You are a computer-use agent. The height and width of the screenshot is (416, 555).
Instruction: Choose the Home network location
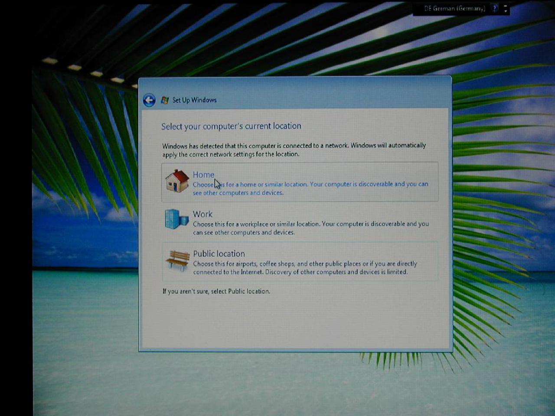click(300, 182)
